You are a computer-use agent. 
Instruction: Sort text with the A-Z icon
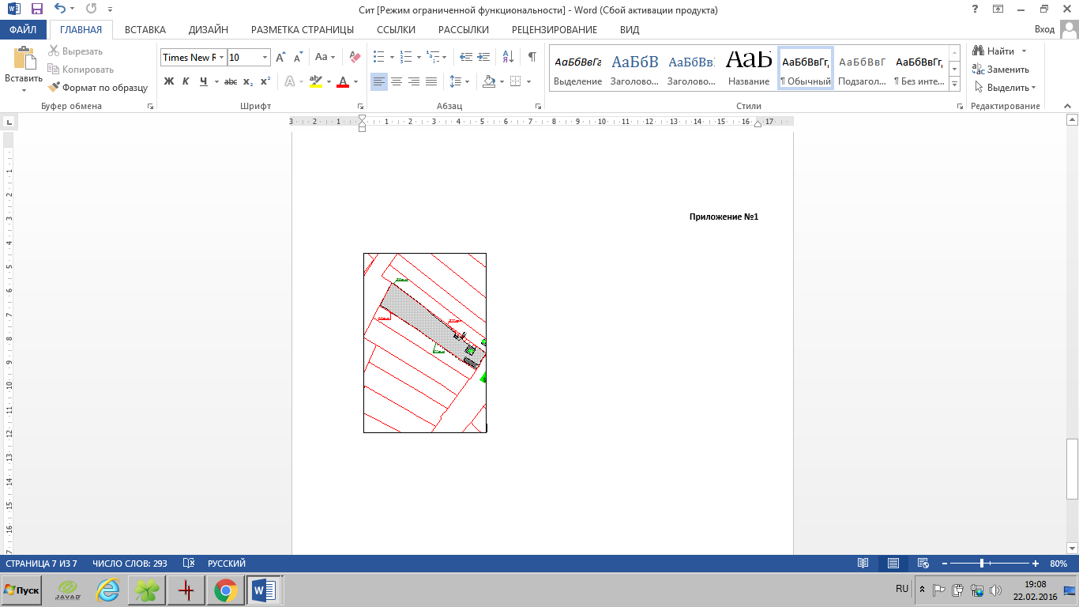pos(509,57)
